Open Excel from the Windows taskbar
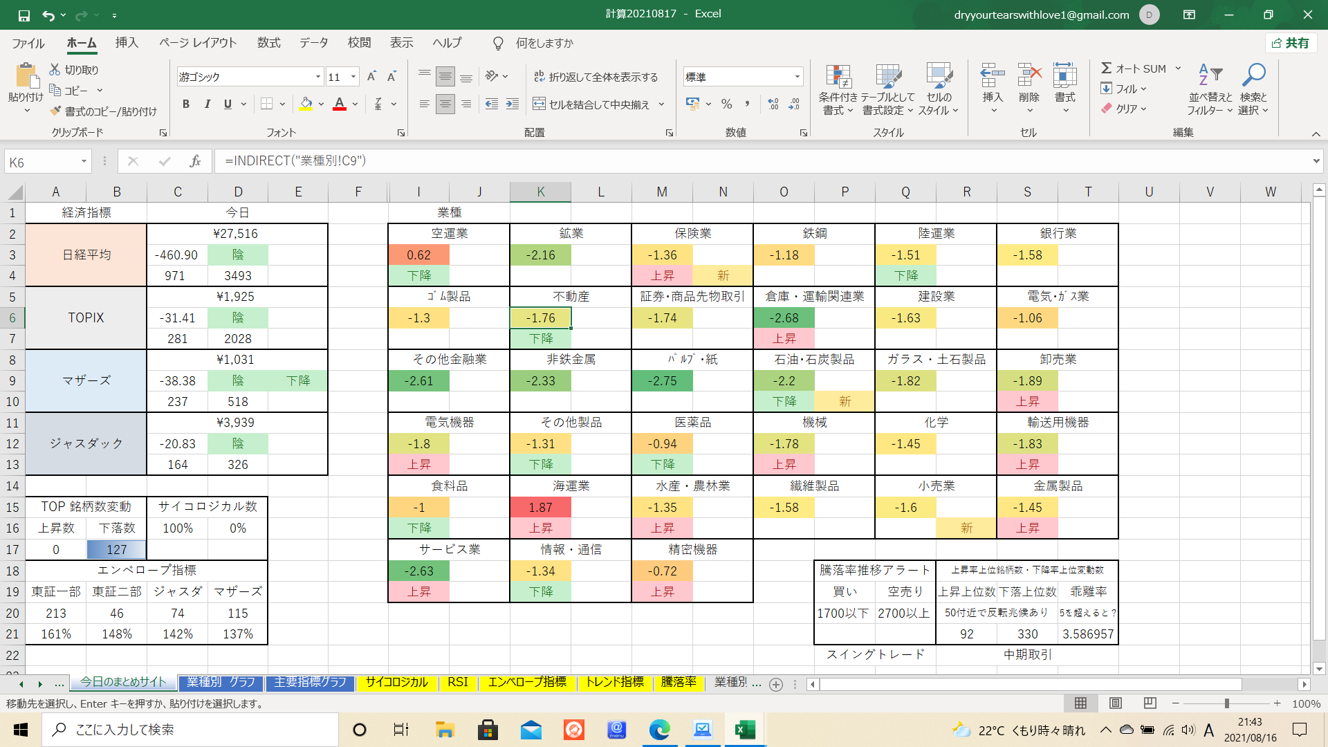The width and height of the screenshot is (1328, 747). [745, 730]
